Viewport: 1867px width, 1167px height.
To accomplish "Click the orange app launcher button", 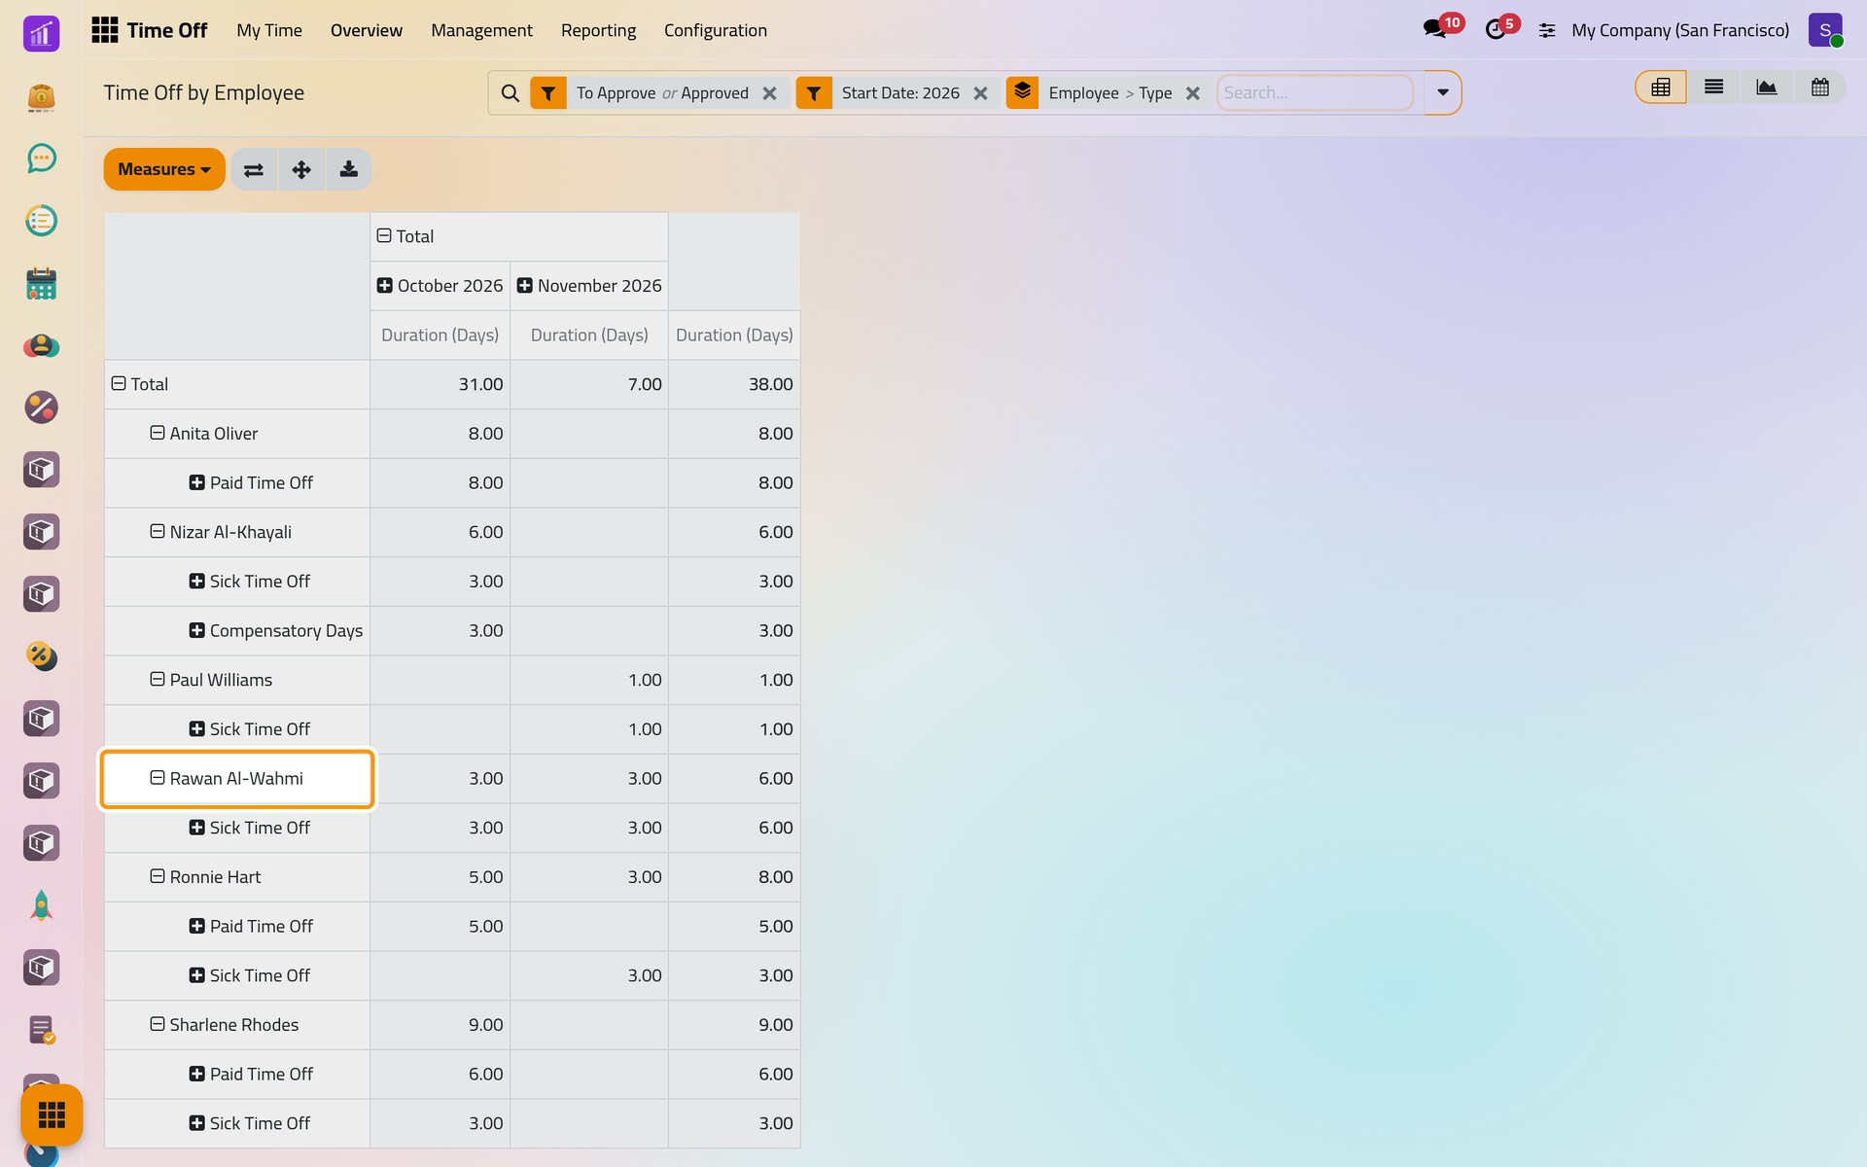I will pyautogui.click(x=52, y=1114).
